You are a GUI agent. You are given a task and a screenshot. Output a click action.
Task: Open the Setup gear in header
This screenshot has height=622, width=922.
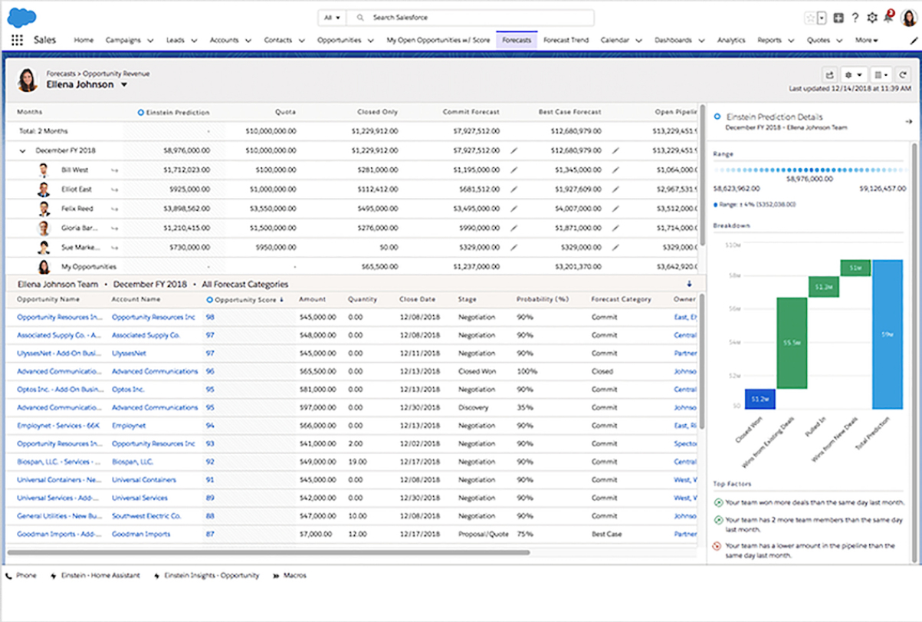pyautogui.click(x=871, y=18)
